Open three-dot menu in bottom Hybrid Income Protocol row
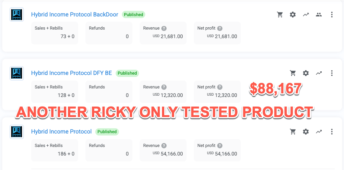 [332, 132]
